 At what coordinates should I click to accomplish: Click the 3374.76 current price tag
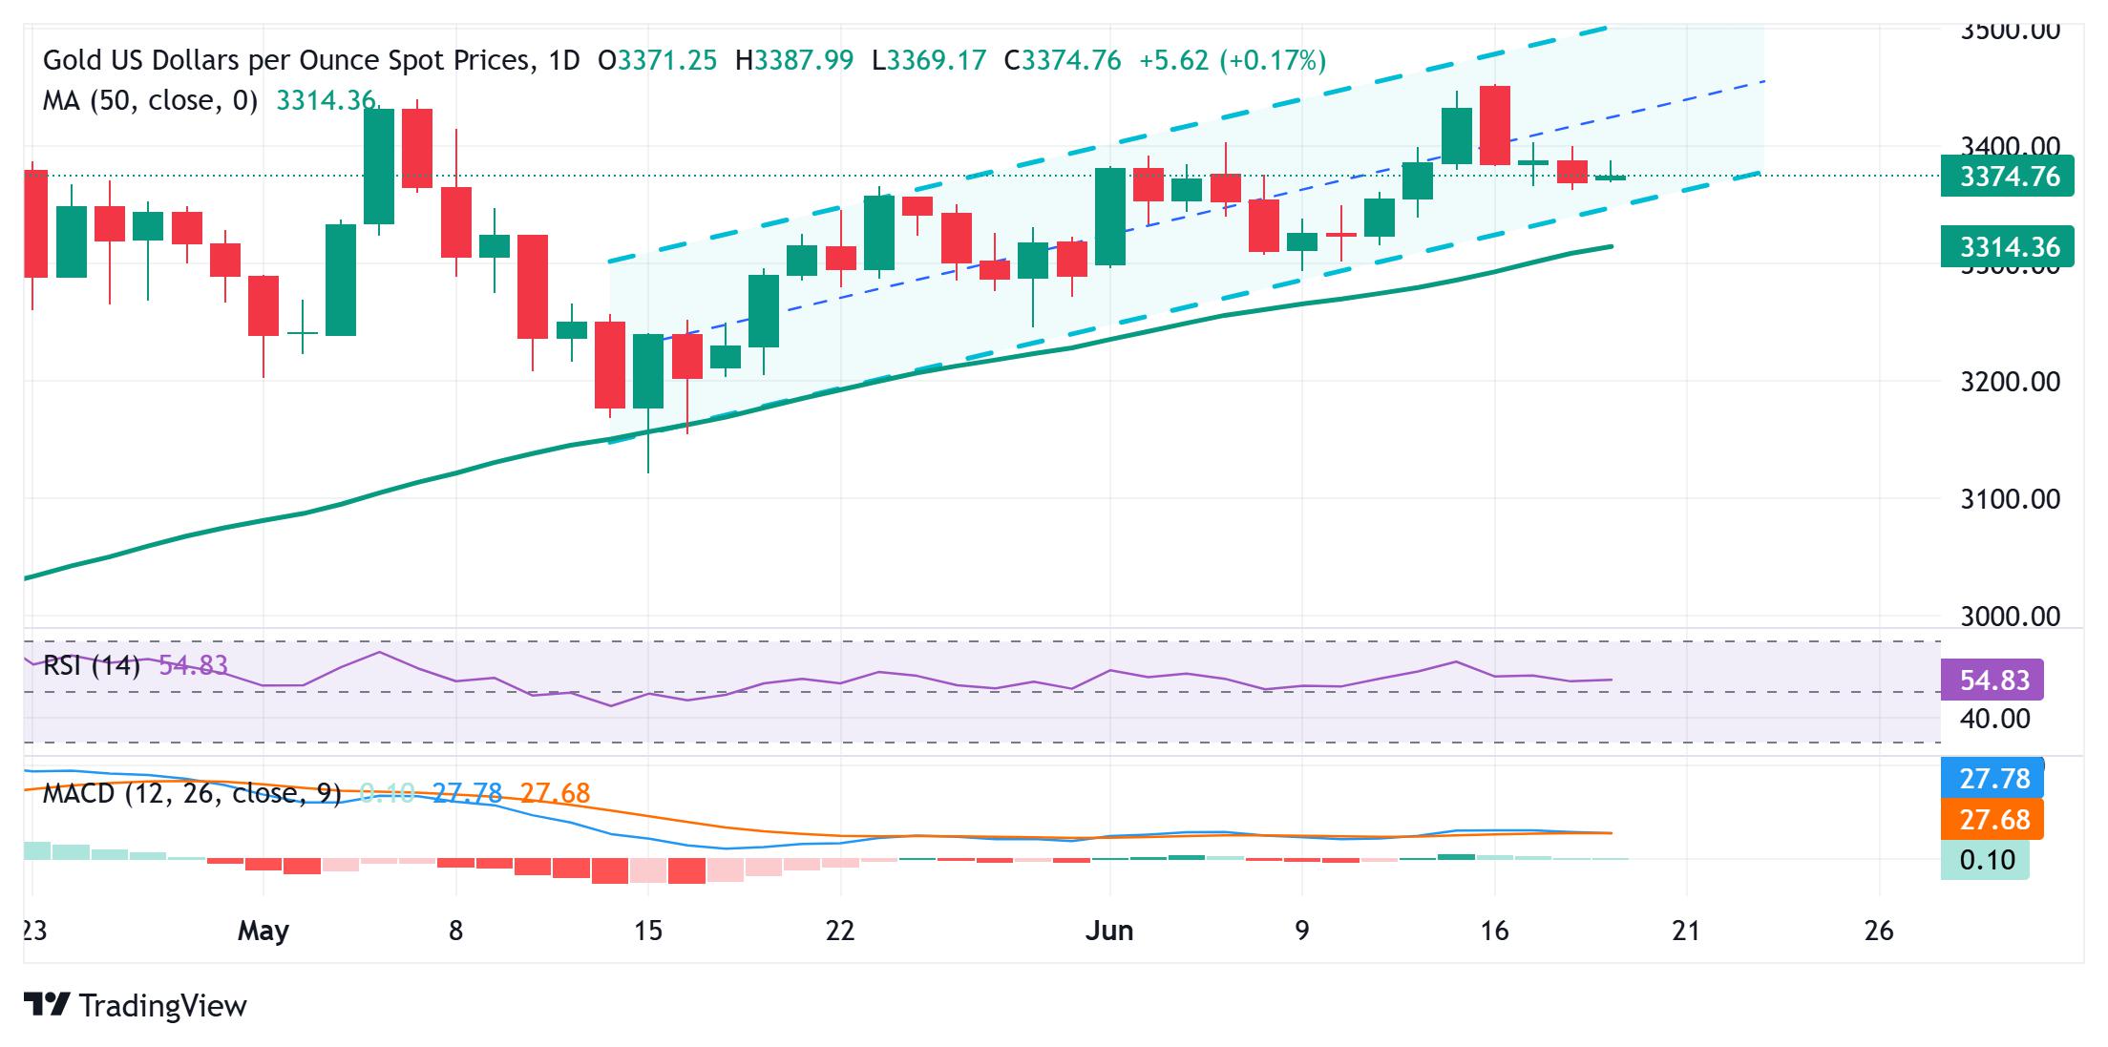[2007, 177]
